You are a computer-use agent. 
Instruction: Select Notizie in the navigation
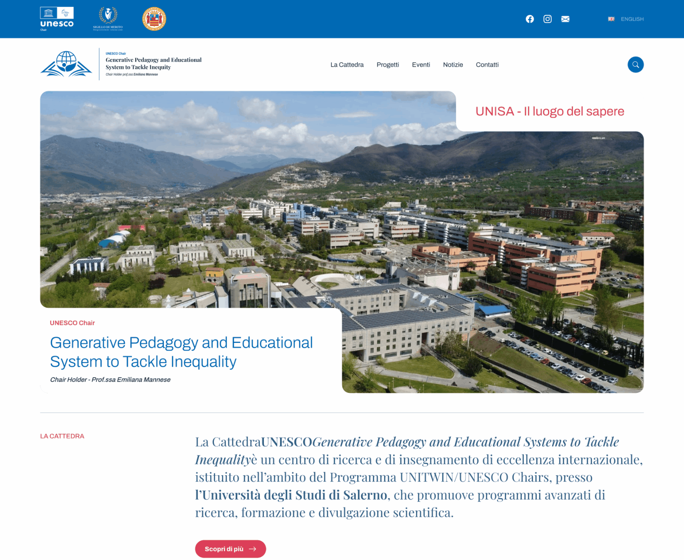click(453, 64)
